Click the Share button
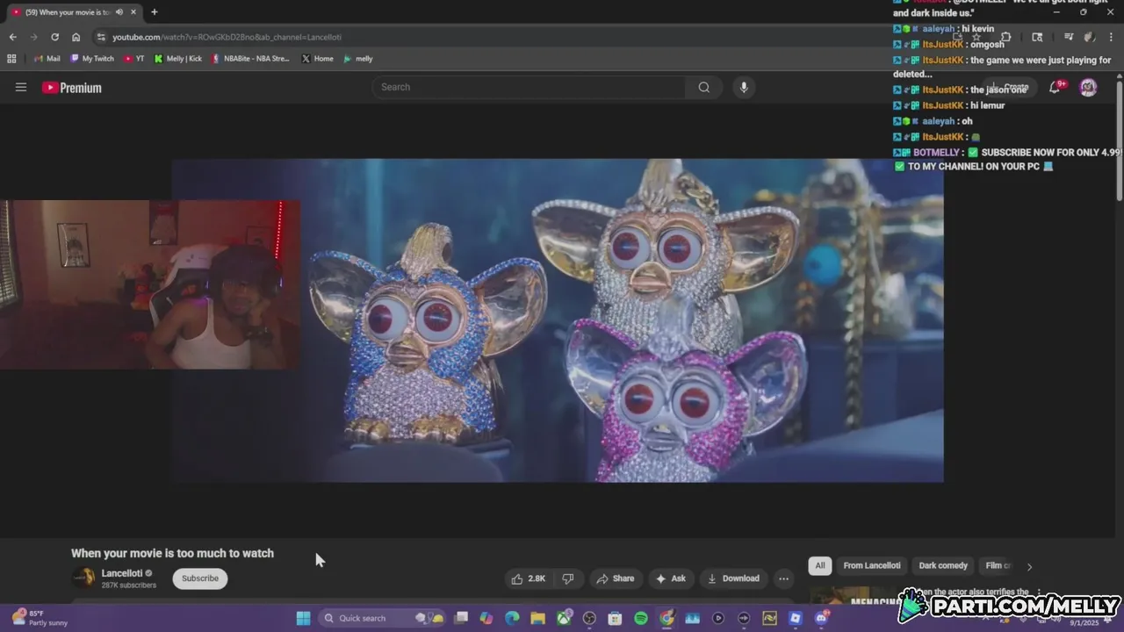The image size is (1124, 632). [x=615, y=578]
